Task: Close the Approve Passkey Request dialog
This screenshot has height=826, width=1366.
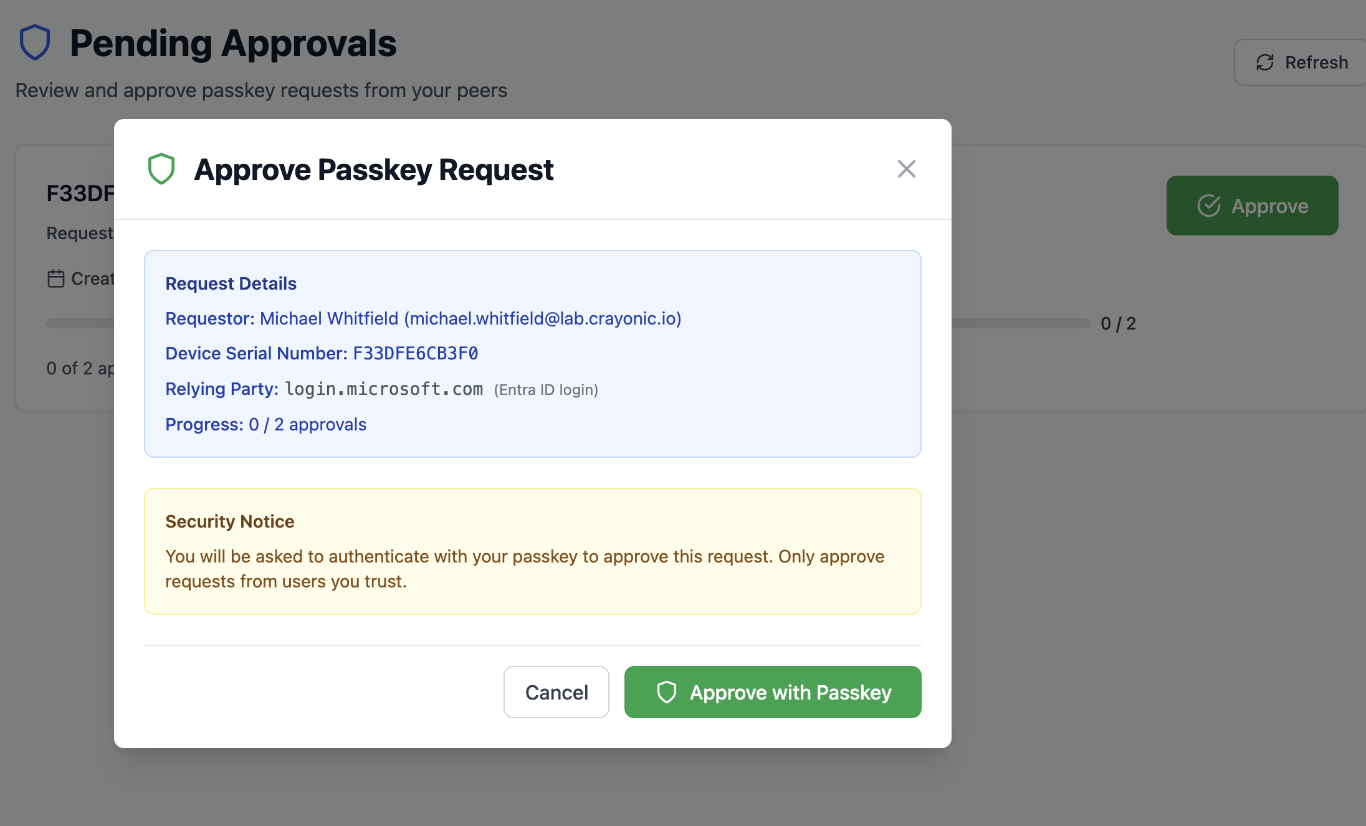Action: click(906, 169)
